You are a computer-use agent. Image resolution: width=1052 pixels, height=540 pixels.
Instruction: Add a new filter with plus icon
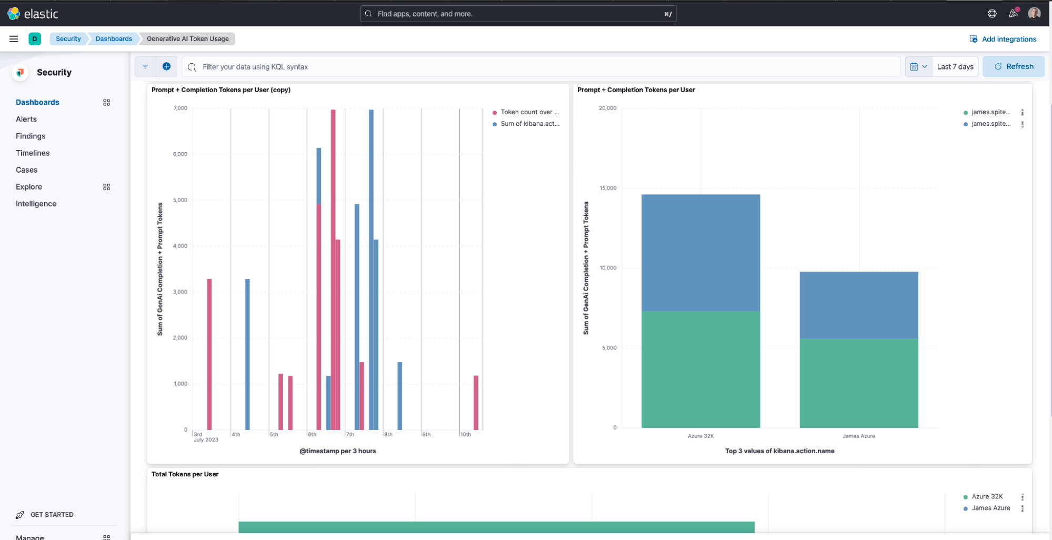click(x=166, y=66)
